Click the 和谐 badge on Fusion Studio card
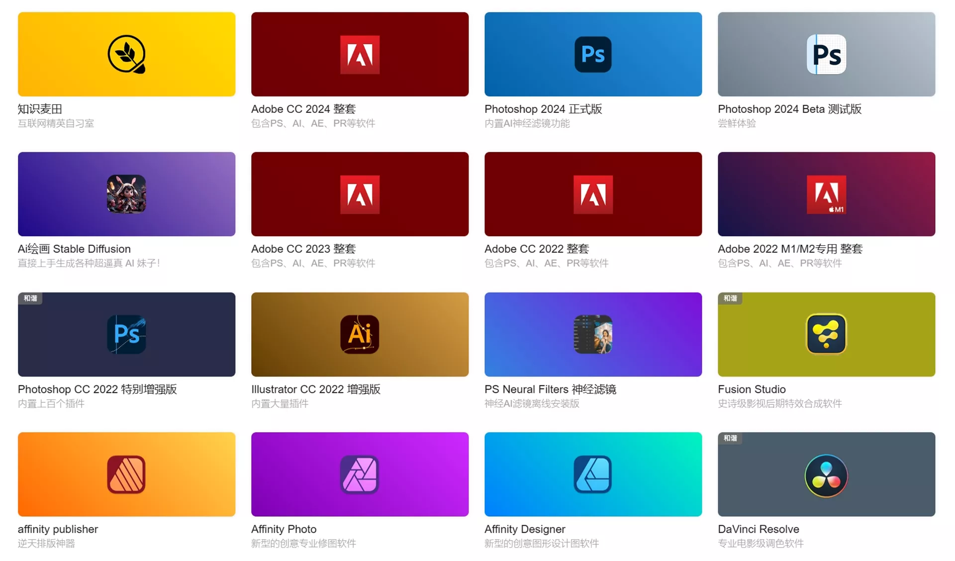Screen dimensions: 955x561 click(730, 298)
